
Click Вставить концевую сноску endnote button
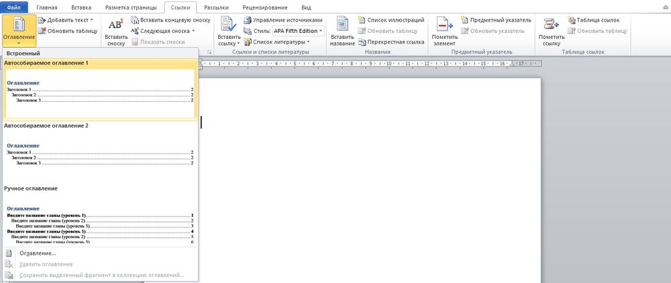pyautogui.click(x=170, y=20)
